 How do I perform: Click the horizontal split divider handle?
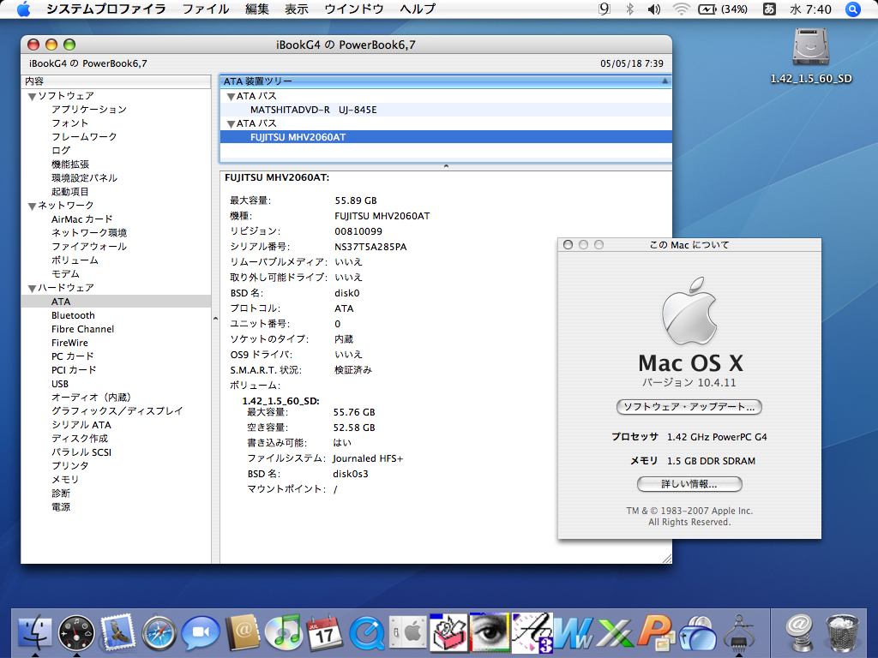446,166
